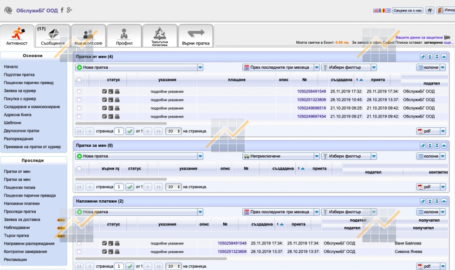Toggle select-all checkbox in Пратки за мен header
455x270 pixels.
click(x=79, y=169)
